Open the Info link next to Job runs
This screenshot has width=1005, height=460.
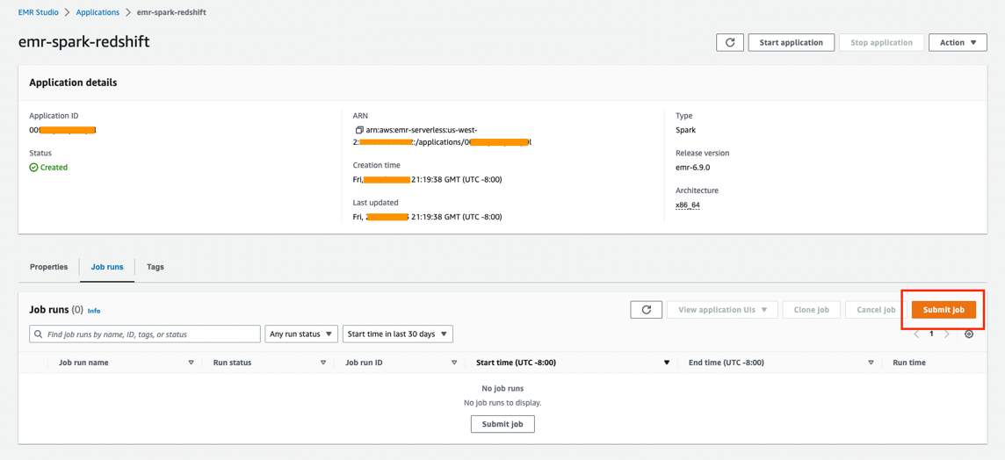94,311
